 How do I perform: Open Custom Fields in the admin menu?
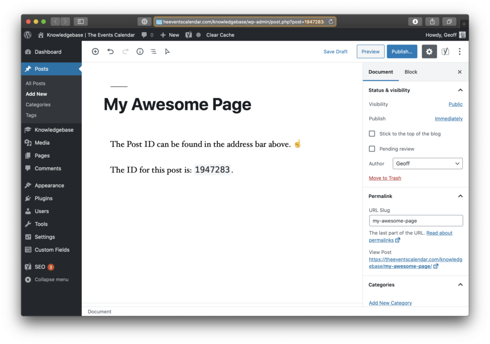click(52, 250)
